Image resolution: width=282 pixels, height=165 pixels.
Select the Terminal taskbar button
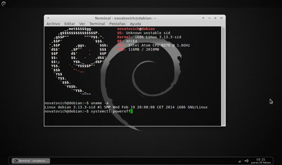click(31, 161)
